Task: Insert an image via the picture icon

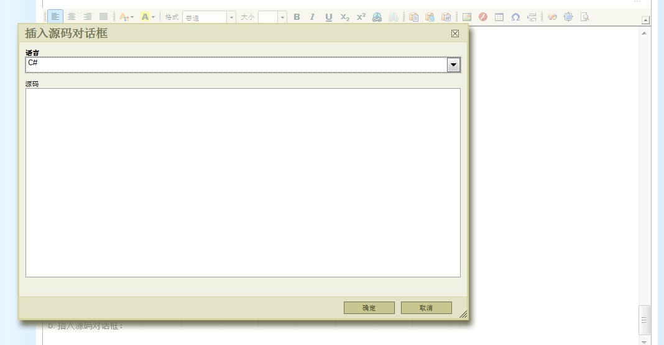Action: [467, 17]
